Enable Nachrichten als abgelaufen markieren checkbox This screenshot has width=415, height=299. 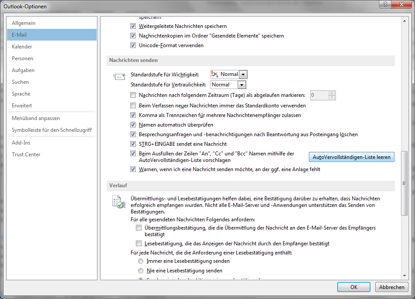coord(133,95)
